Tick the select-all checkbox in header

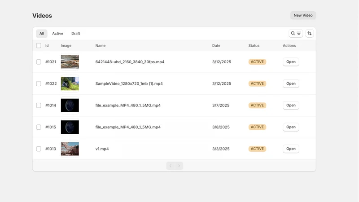[39, 46]
